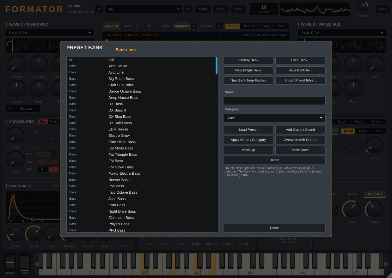Select the Saw analog oscillator waveform
This screenshot has height=278, width=392.
(43, 122)
